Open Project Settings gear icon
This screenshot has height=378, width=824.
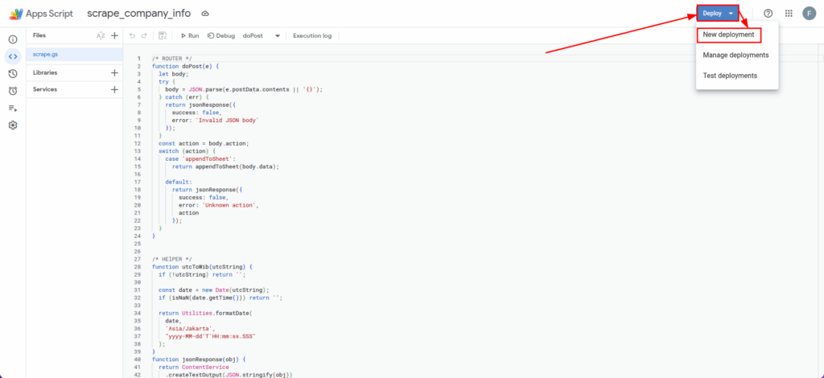click(x=13, y=125)
